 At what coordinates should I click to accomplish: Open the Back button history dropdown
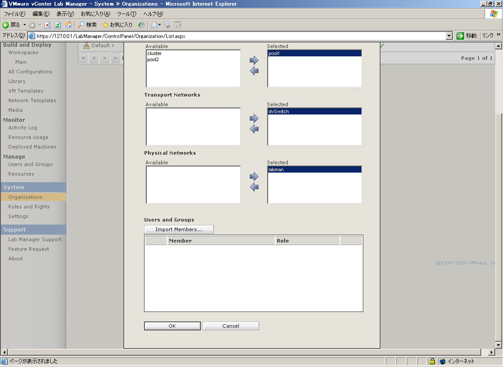pyautogui.click(x=25, y=25)
